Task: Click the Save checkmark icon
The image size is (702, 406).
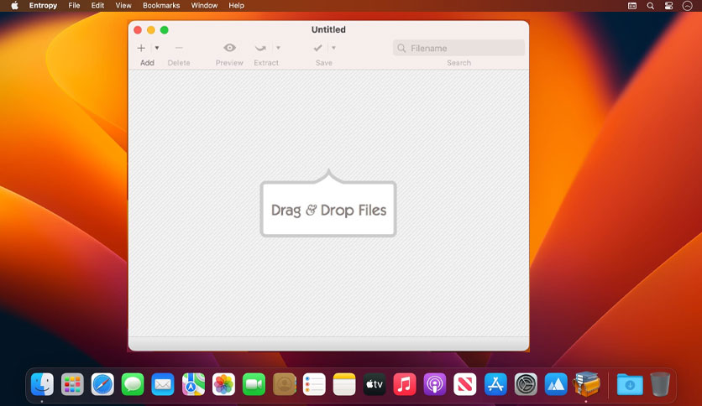Action: click(x=318, y=48)
